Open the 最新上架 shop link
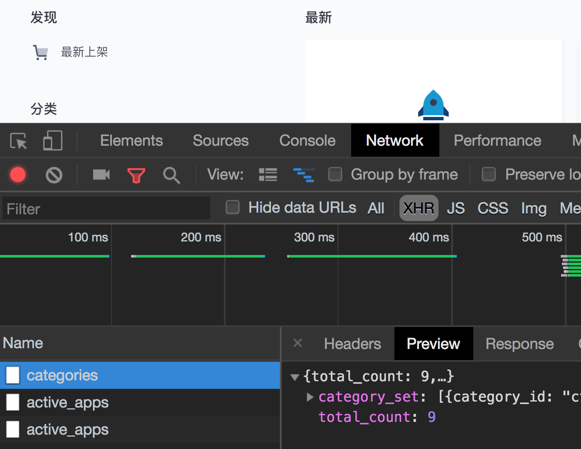This screenshot has height=449, width=581. (x=84, y=52)
